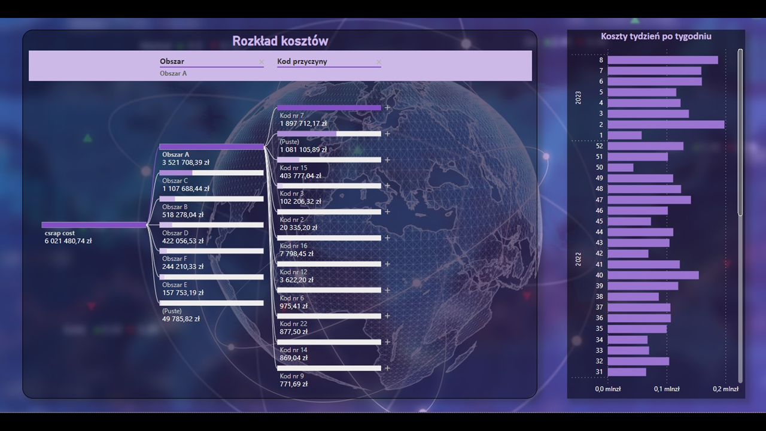Select the week 1 bar of 2023
The image size is (766, 431).
tap(625, 135)
